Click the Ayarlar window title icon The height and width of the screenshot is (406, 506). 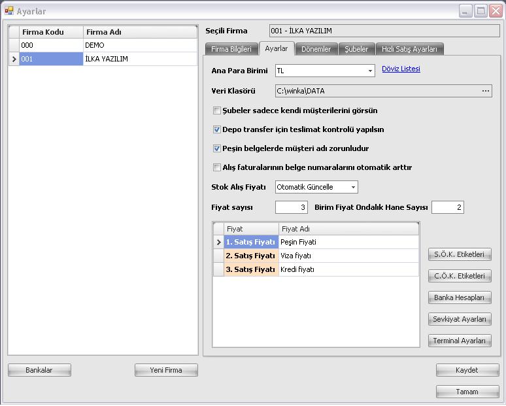click(8, 11)
